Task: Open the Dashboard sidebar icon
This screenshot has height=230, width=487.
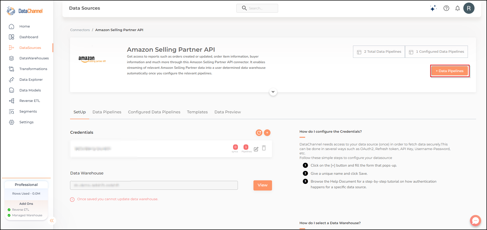Action: [11, 37]
